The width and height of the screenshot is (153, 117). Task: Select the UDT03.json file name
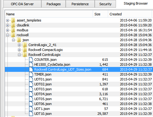point(43,89)
